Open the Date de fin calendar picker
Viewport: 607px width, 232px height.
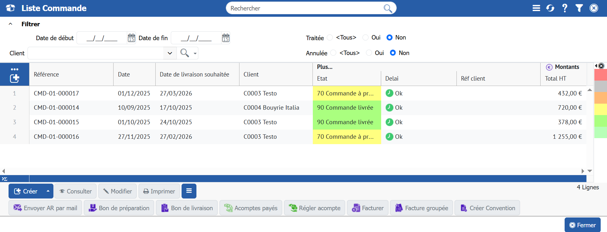tap(226, 38)
